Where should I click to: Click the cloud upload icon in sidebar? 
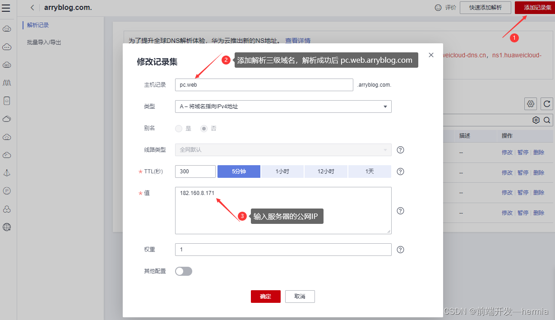(x=6, y=137)
